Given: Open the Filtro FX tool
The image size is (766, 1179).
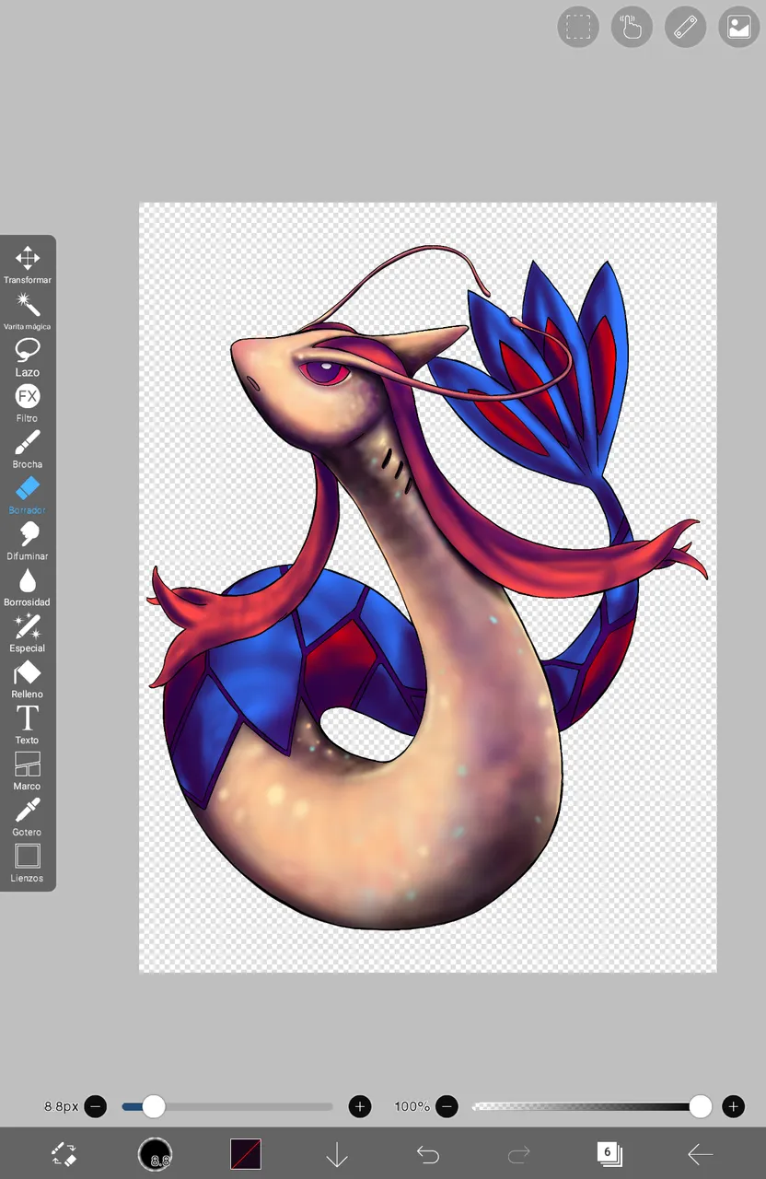Looking at the screenshot, I should tap(27, 403).
